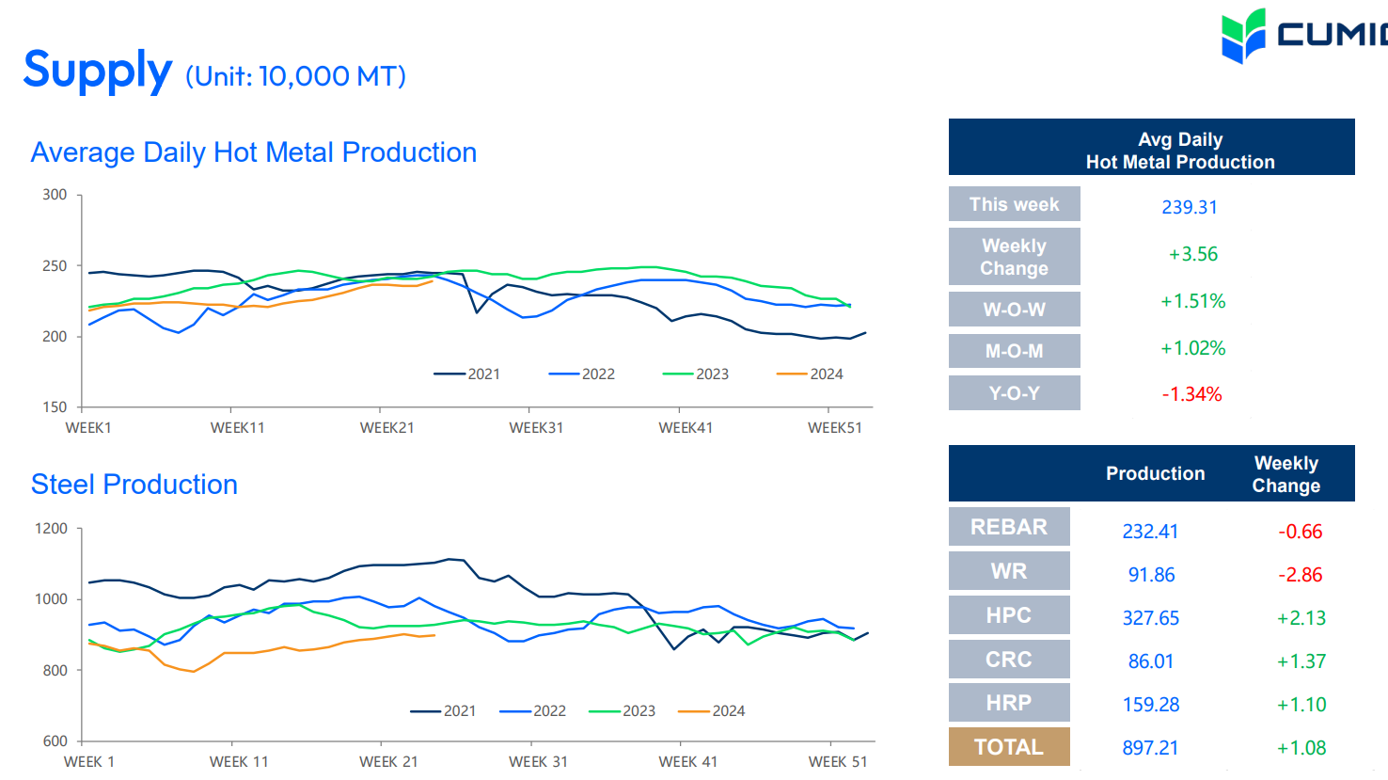Screen dimensions: 1388x780
Task: Click the Y-O-Y label cell
Action: click(1014, 393)
